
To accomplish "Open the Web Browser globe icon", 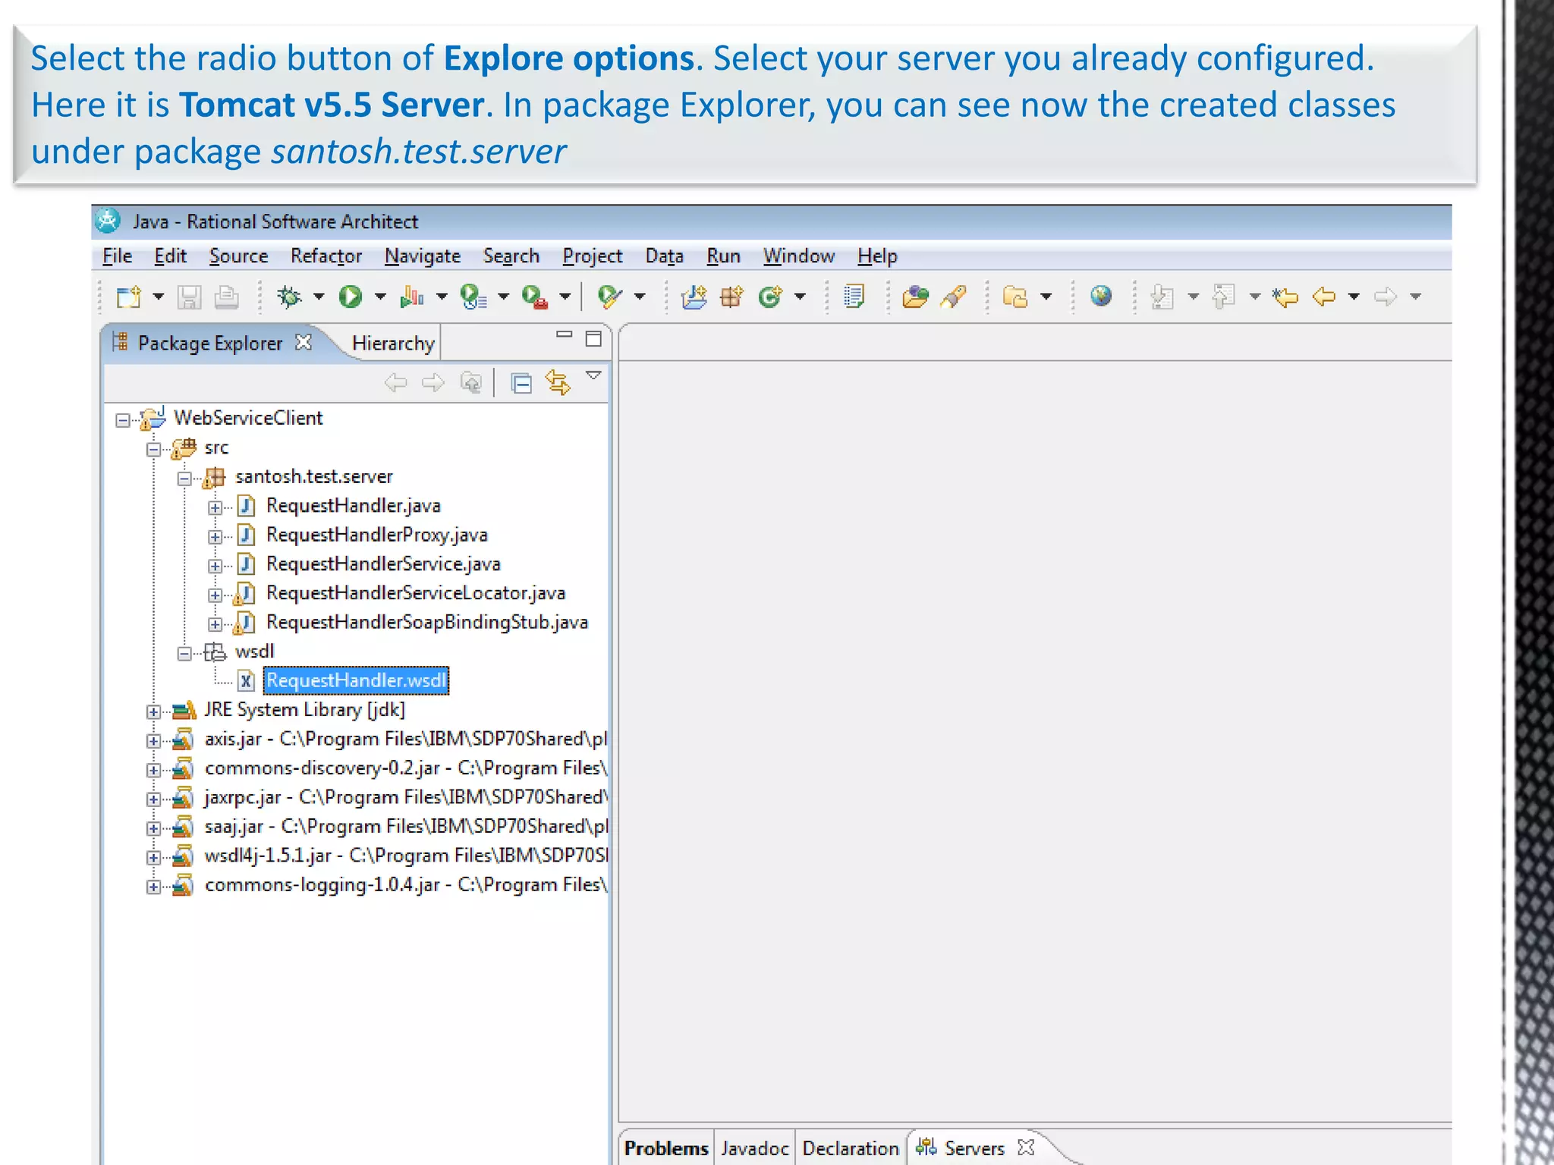I will (x=1101, y=296).
